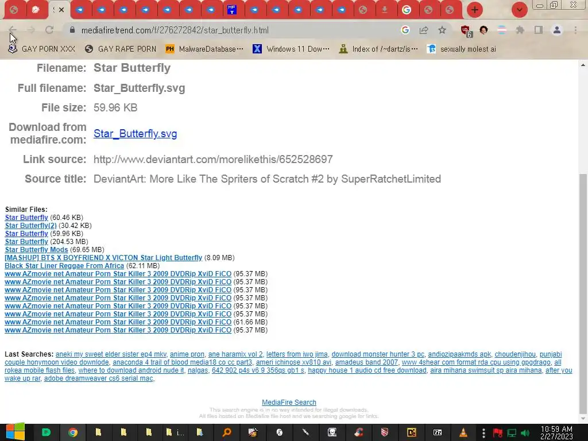Toggle the browser side panel
The height and width of the screenshot is (441, 588).
(x=539, y=30)
